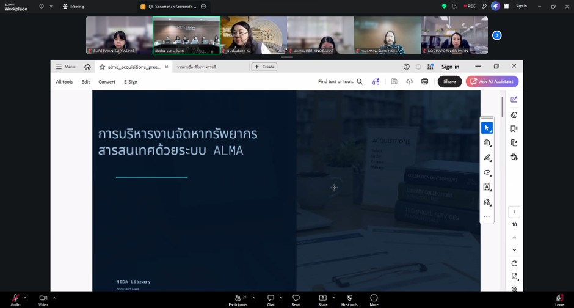Open Ask AI Assistant

coord(492,81)
